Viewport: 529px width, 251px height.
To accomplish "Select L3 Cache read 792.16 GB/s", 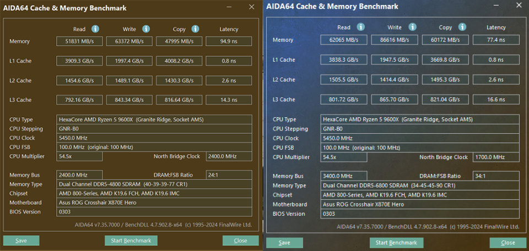I will pyautogui.click(x=79, y=100).
